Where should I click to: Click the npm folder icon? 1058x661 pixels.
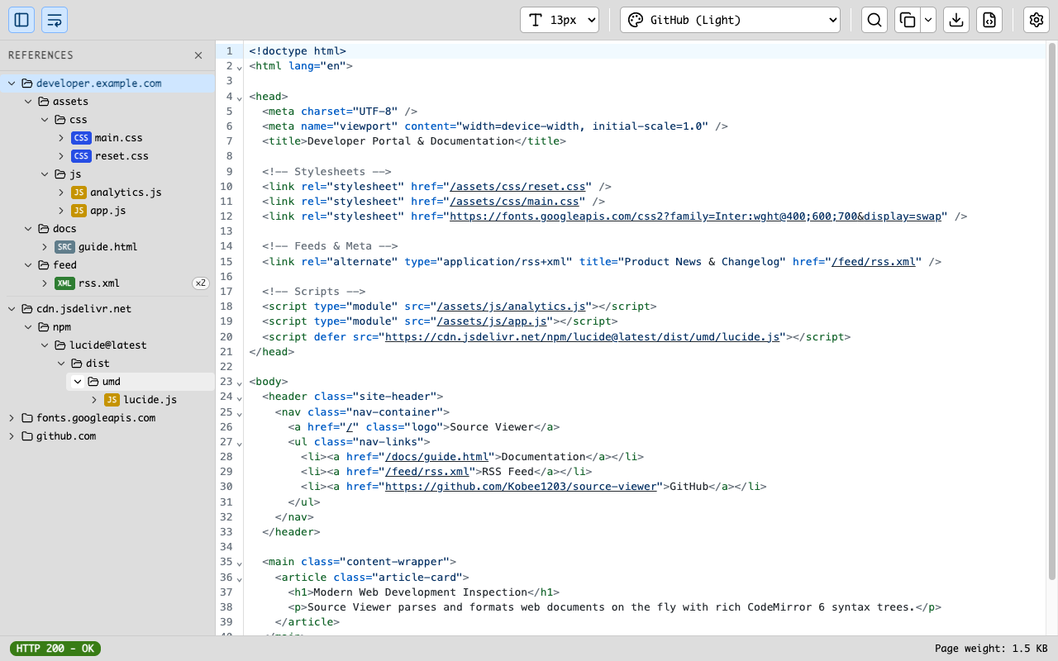(44, 327)
